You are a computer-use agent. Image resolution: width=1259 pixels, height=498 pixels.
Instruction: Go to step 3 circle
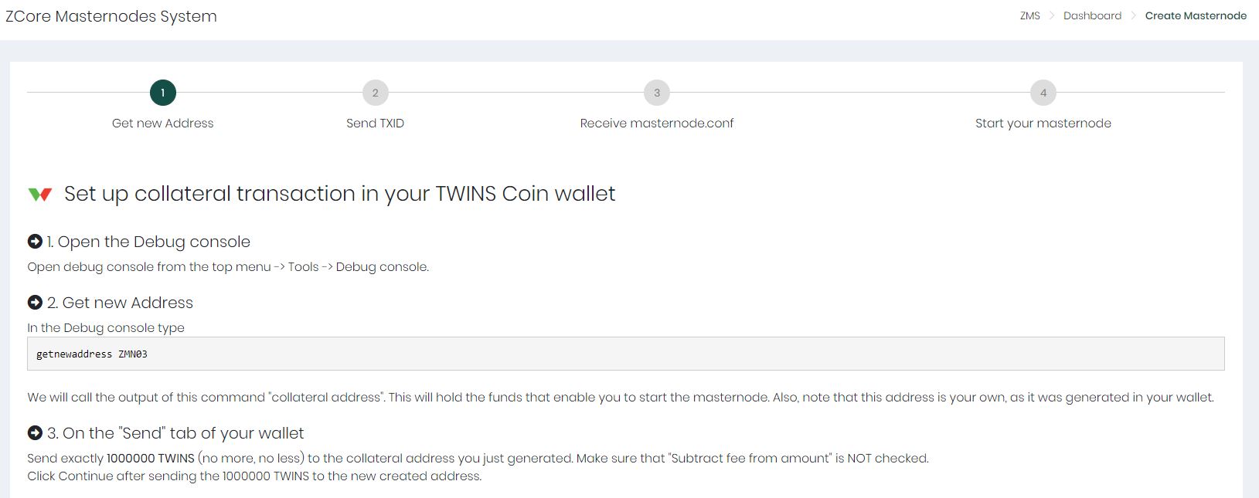coord(657,93)
